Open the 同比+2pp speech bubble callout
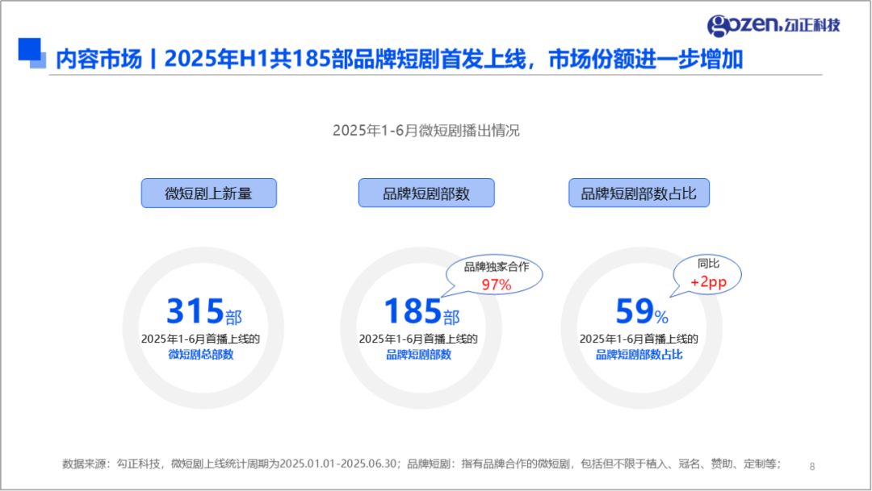The height and width of the screenshot is (491, 872). pyautogui.click(x=706, y=274)
